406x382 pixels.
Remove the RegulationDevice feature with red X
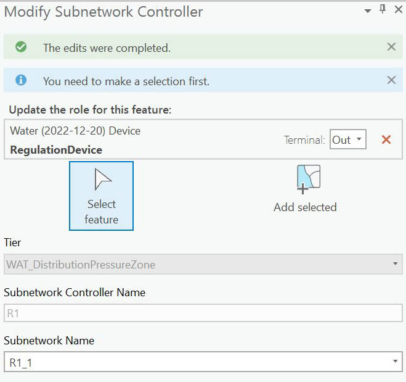[x=386, y=139]
